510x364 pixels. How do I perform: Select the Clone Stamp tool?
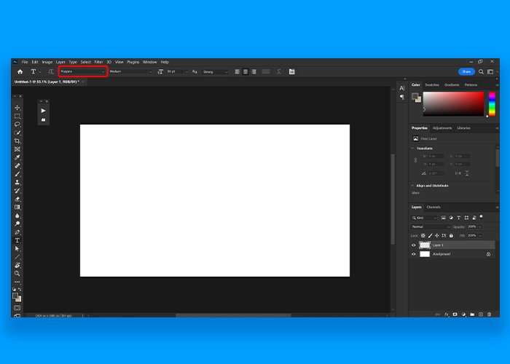pos(17,183)
